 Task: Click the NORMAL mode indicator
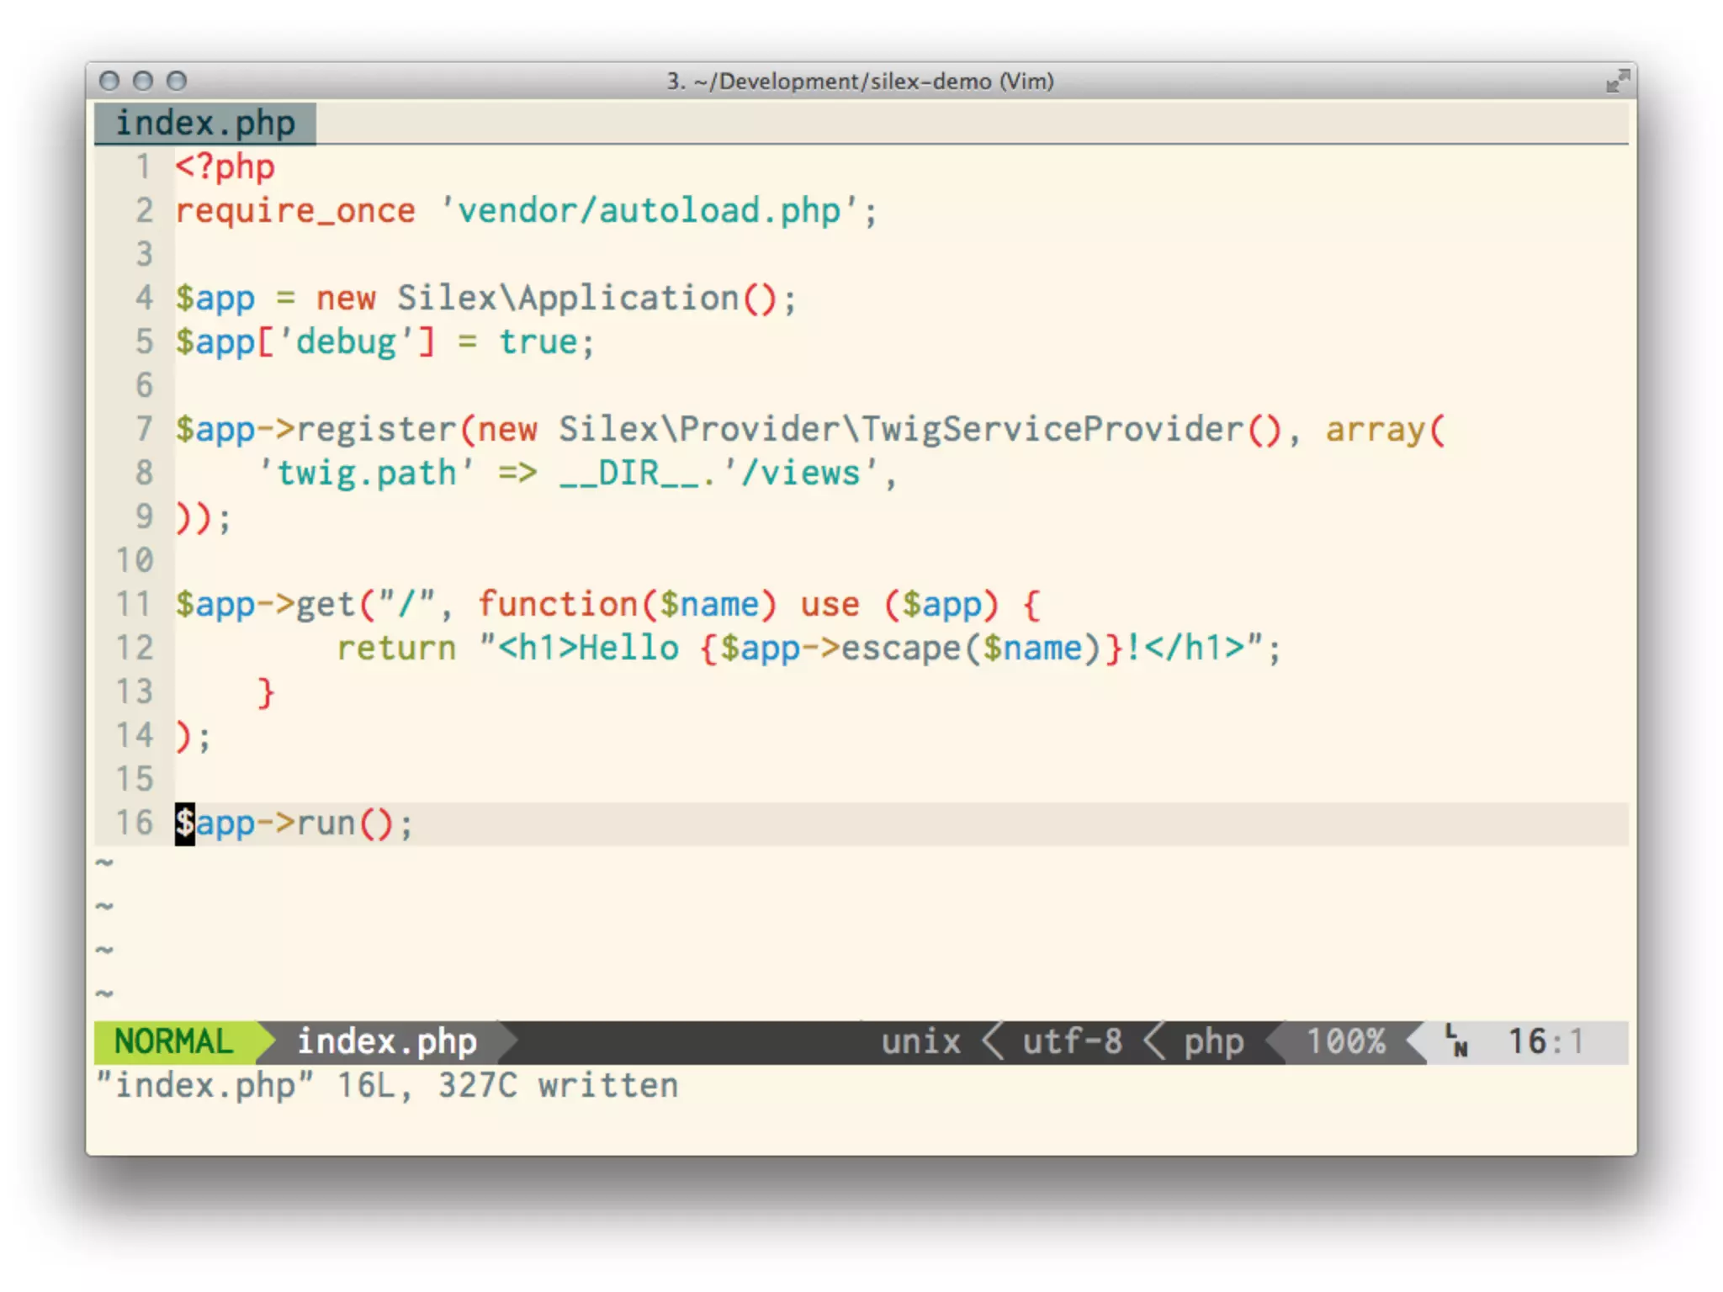173,1041
